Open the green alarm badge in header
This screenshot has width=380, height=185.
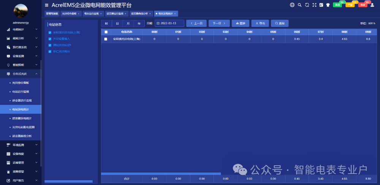coord(338,4)
